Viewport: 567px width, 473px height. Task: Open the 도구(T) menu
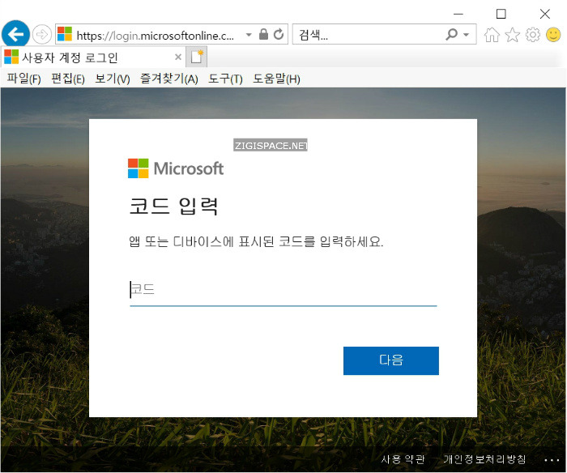(225, 79)
